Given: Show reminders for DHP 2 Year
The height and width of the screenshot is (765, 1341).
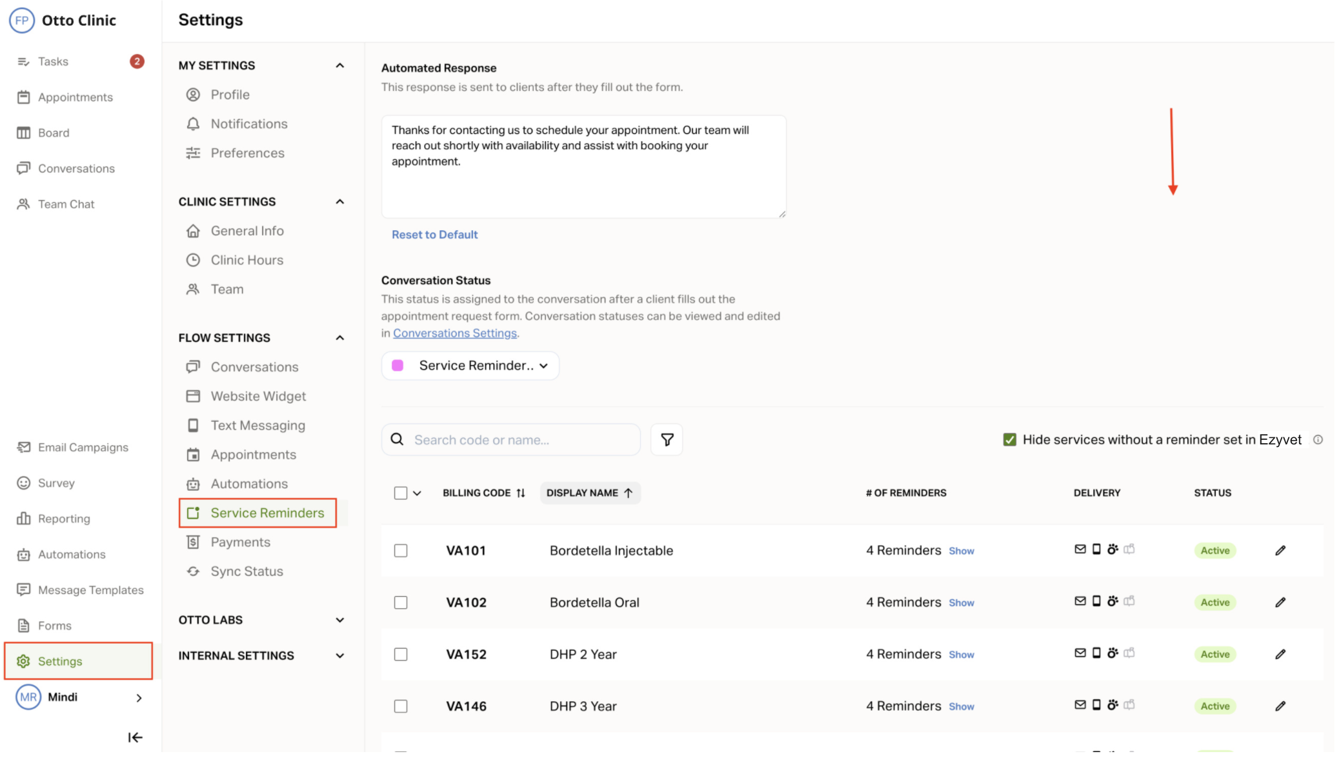Looking at the screenshot, I should tap(962, 655).
